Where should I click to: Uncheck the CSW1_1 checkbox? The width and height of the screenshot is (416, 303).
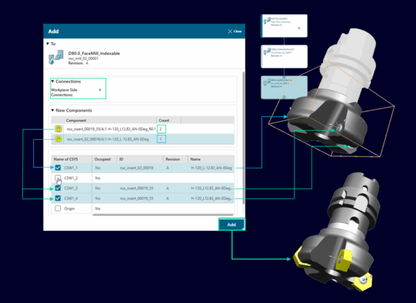point(58,167)
